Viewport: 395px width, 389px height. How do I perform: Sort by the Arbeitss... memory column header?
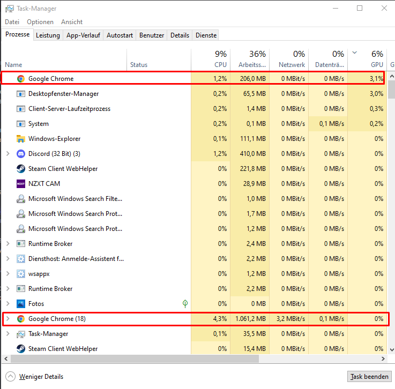[x=250, y=59]
